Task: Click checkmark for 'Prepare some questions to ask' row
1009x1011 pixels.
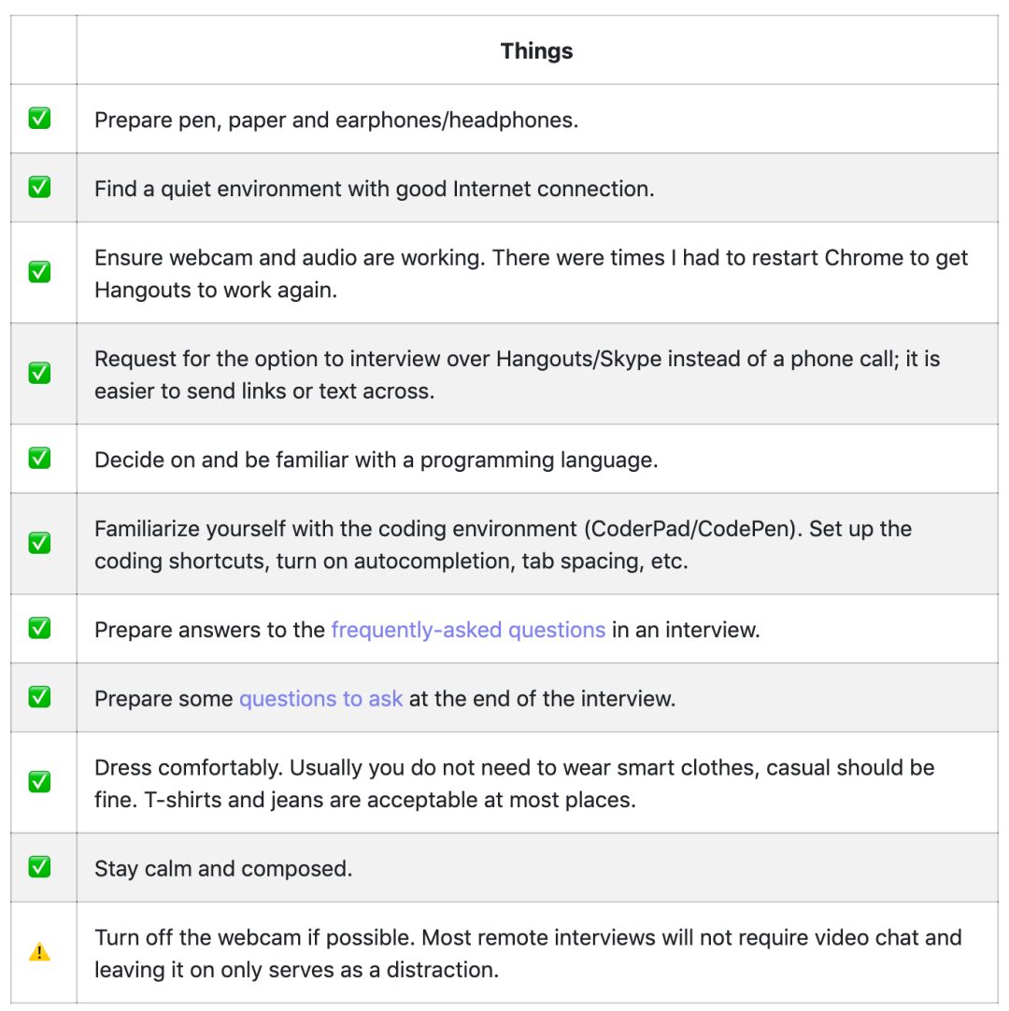Action: point(39,697)
